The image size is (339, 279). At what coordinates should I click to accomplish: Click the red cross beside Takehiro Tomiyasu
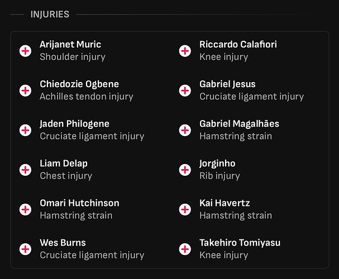[185, 249]
